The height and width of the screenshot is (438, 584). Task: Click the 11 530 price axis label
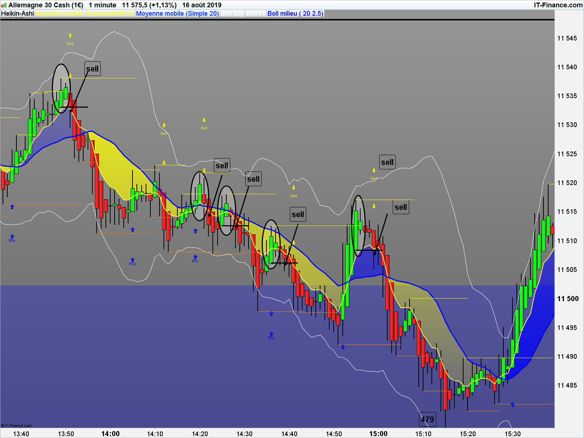tap(567, 125)
